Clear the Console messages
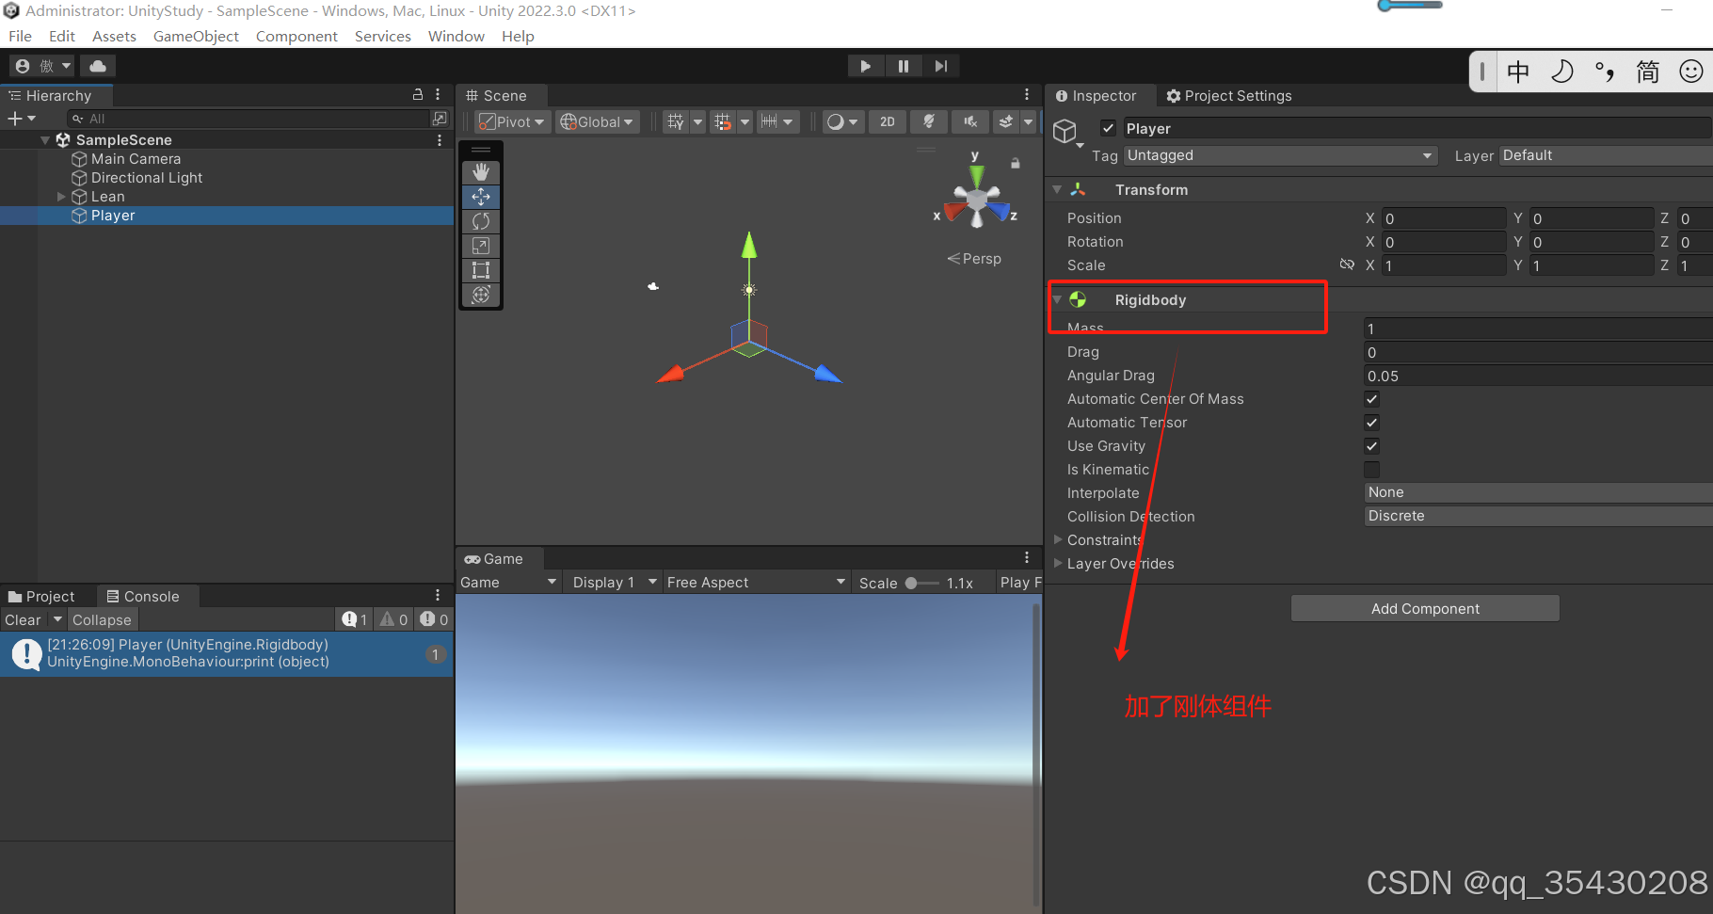The height and width of the screenshot is (914, 1713). click(22, 619)
